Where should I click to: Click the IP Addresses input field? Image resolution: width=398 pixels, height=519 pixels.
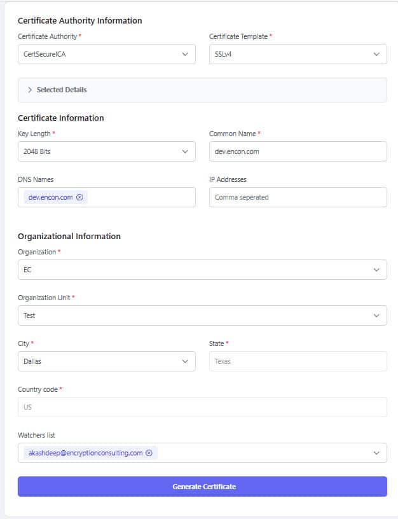click(298, 197)
